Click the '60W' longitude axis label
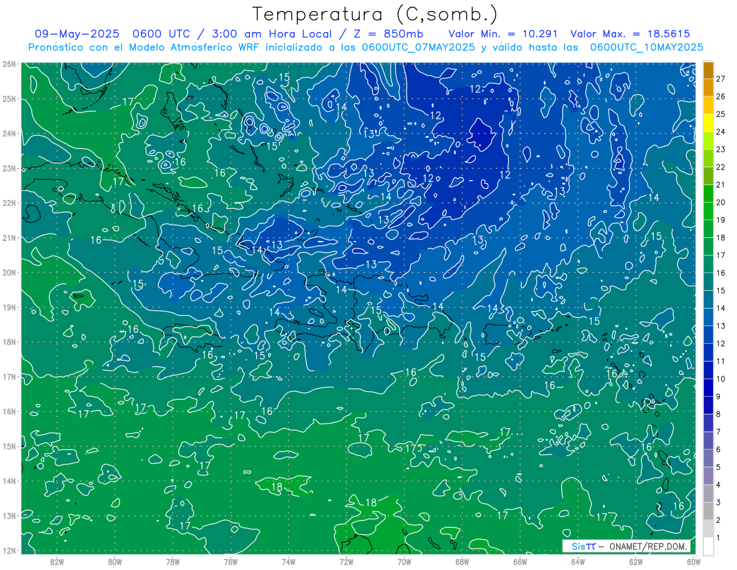 [x=693, y=561]
